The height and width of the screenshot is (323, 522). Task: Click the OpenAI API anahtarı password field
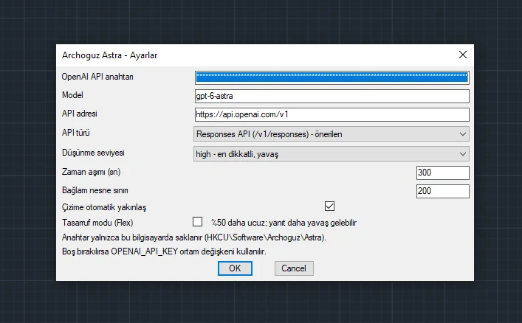click(x=332, y=77)
